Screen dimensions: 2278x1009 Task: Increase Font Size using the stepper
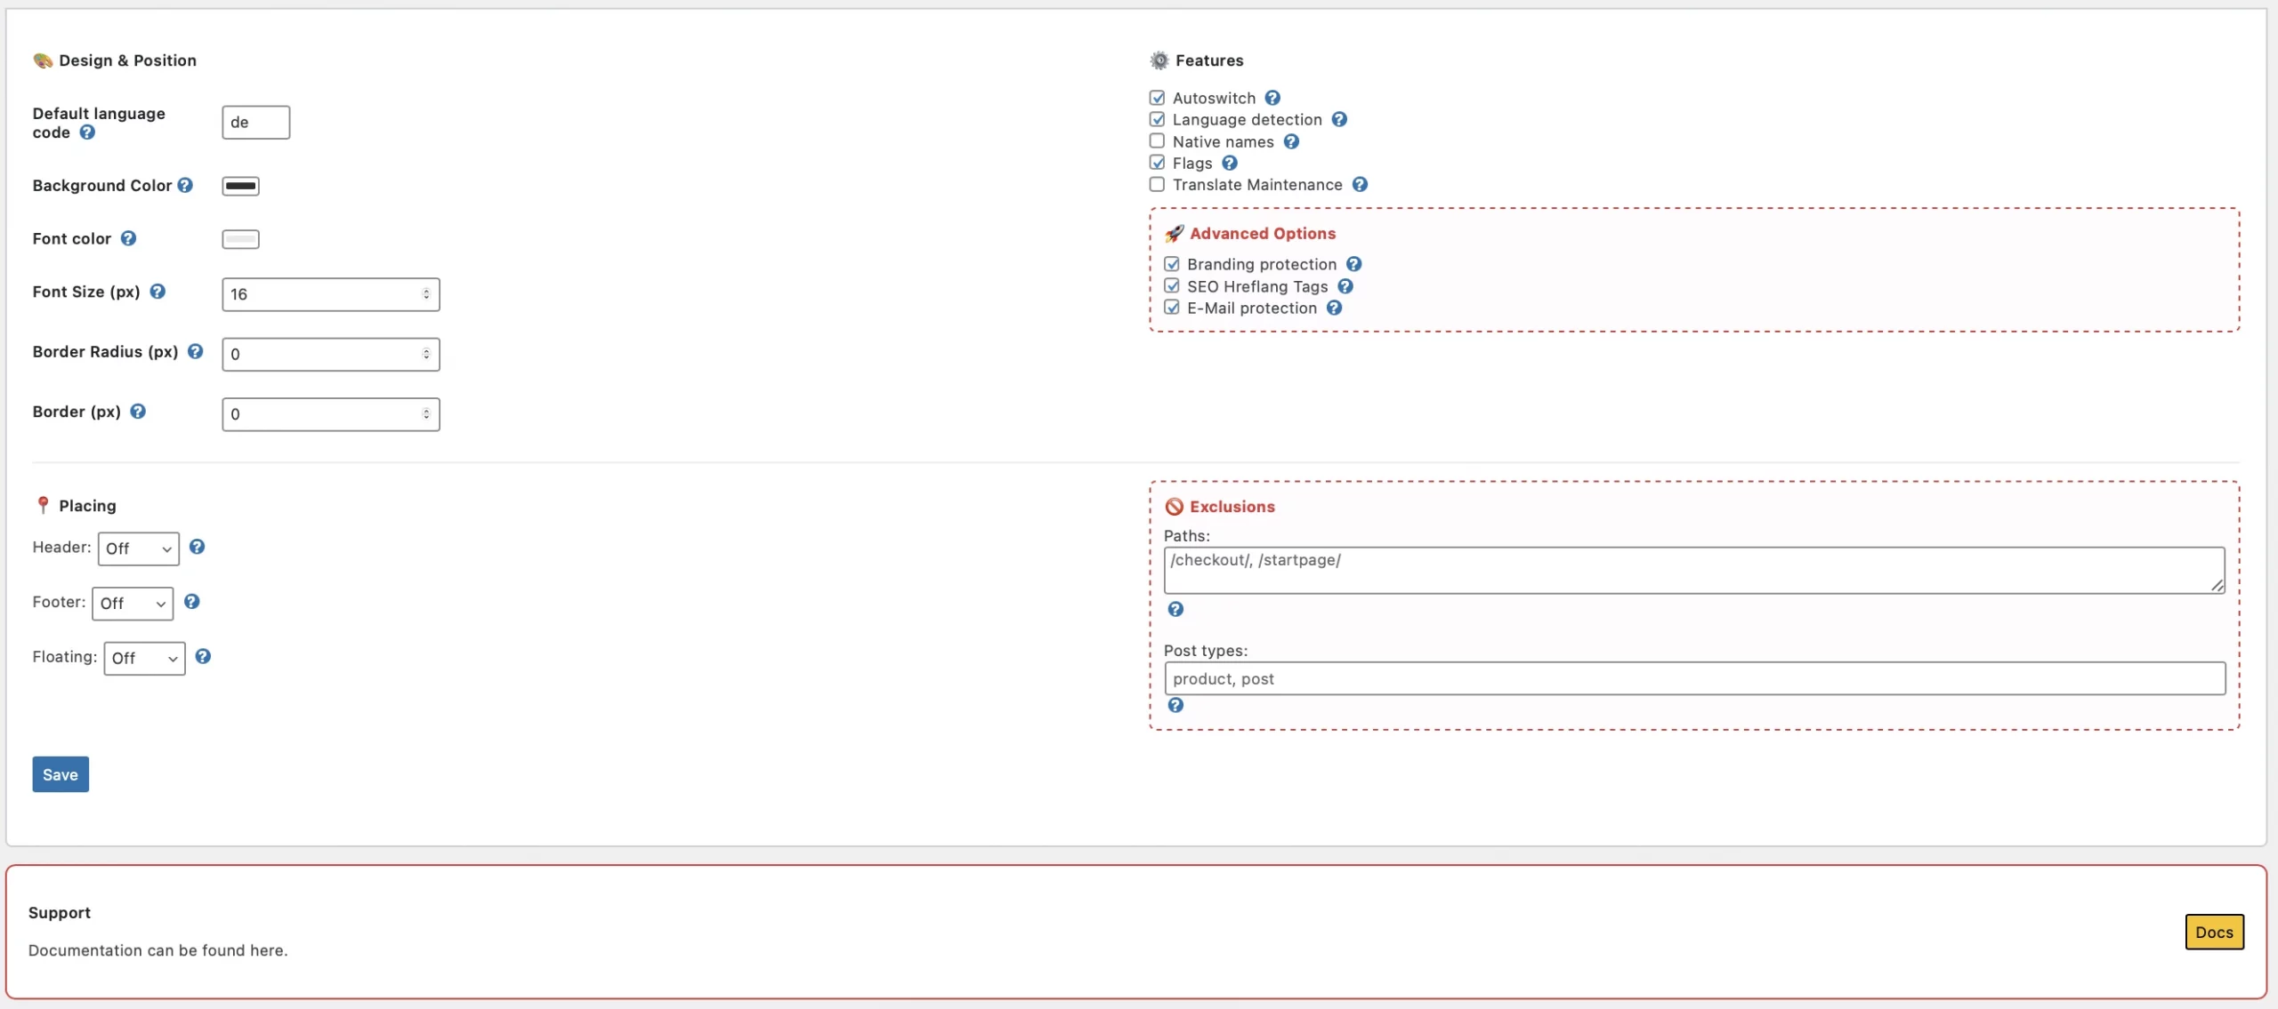tap(426, 290)
